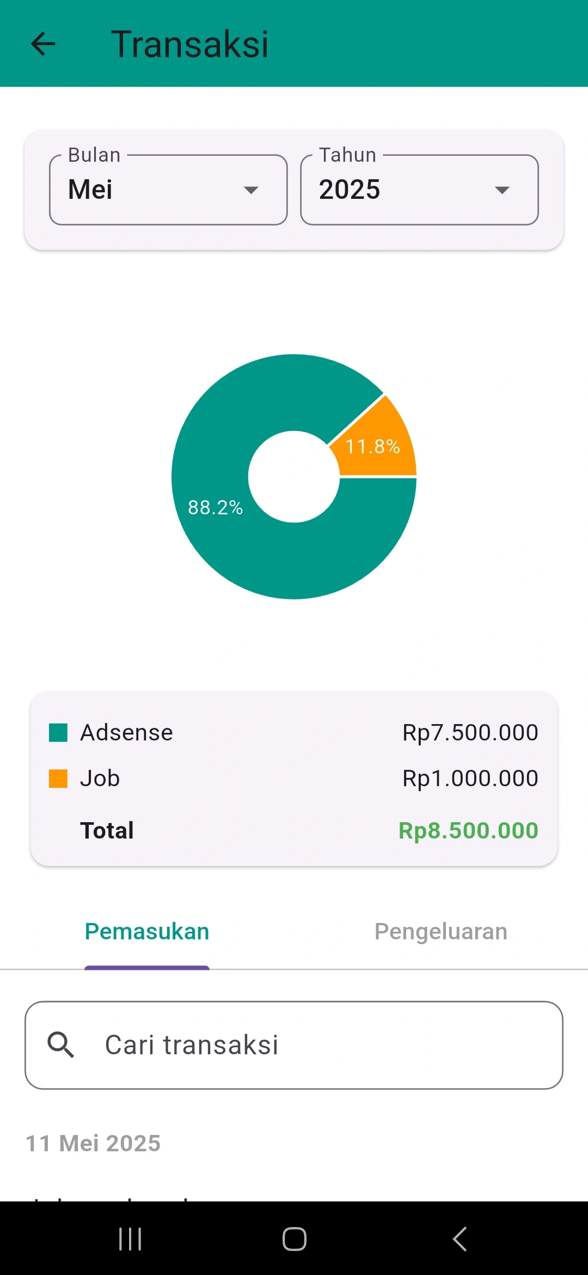Click the orange Job legend square
Screen dimensions: 588x1275
pyautogui.click(x=58, y=778)
